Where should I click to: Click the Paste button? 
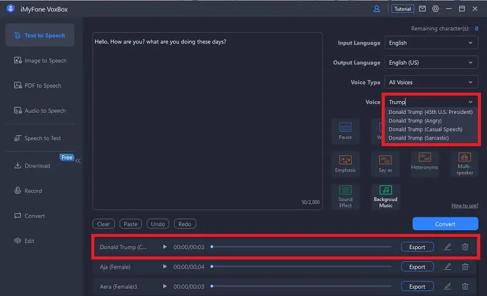tap(130, 224)
